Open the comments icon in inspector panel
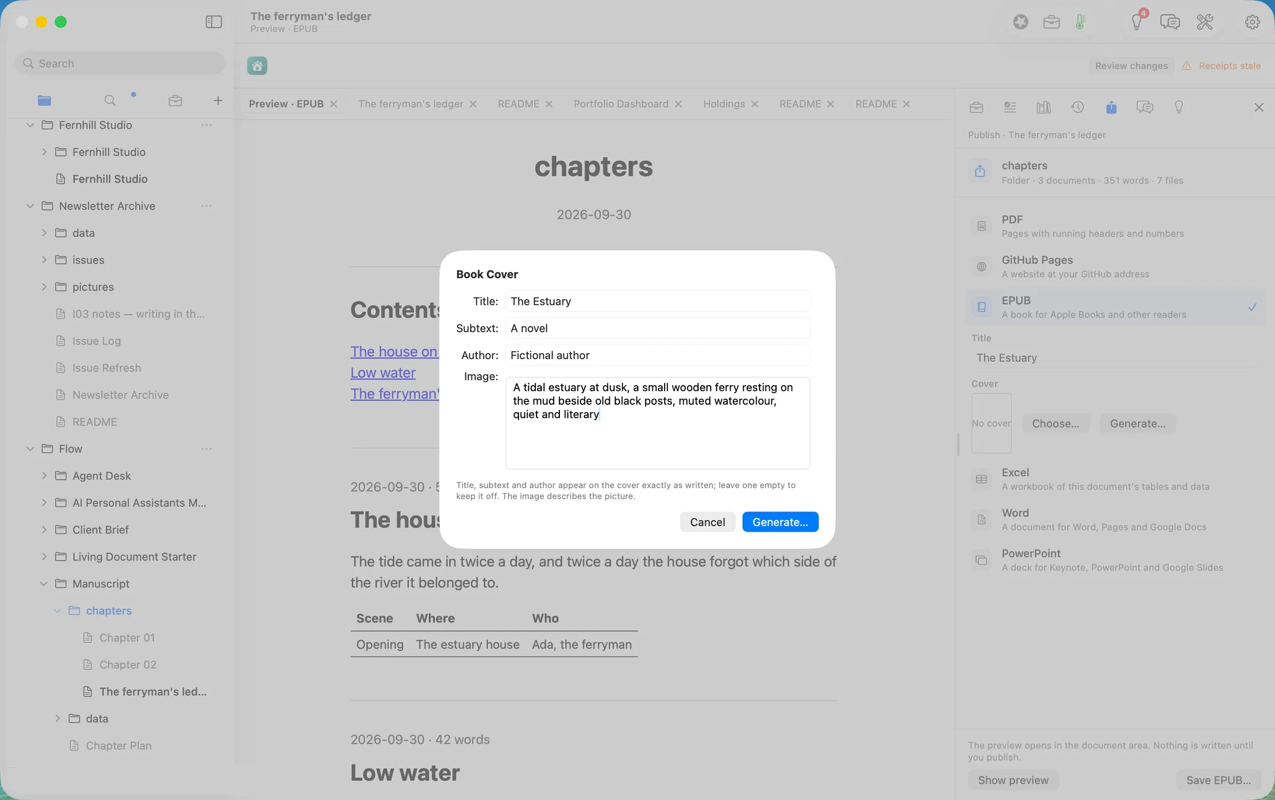The width and height of the screenshot is (1275, 800). pyautogui.click(x=1145, y=107)
